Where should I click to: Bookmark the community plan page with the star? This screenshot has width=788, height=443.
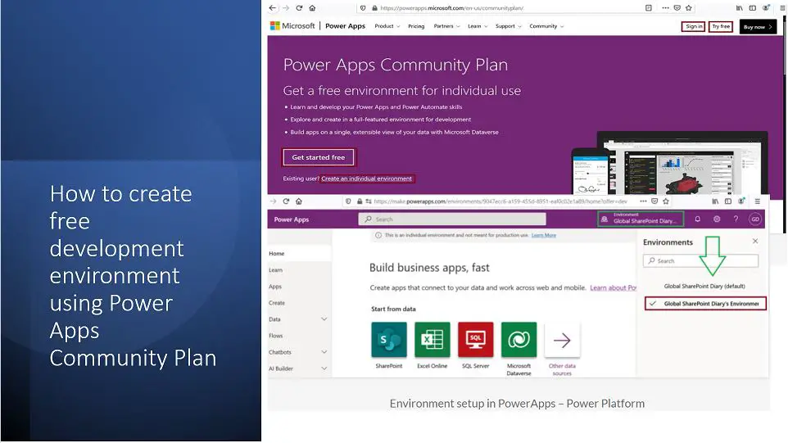689,8
